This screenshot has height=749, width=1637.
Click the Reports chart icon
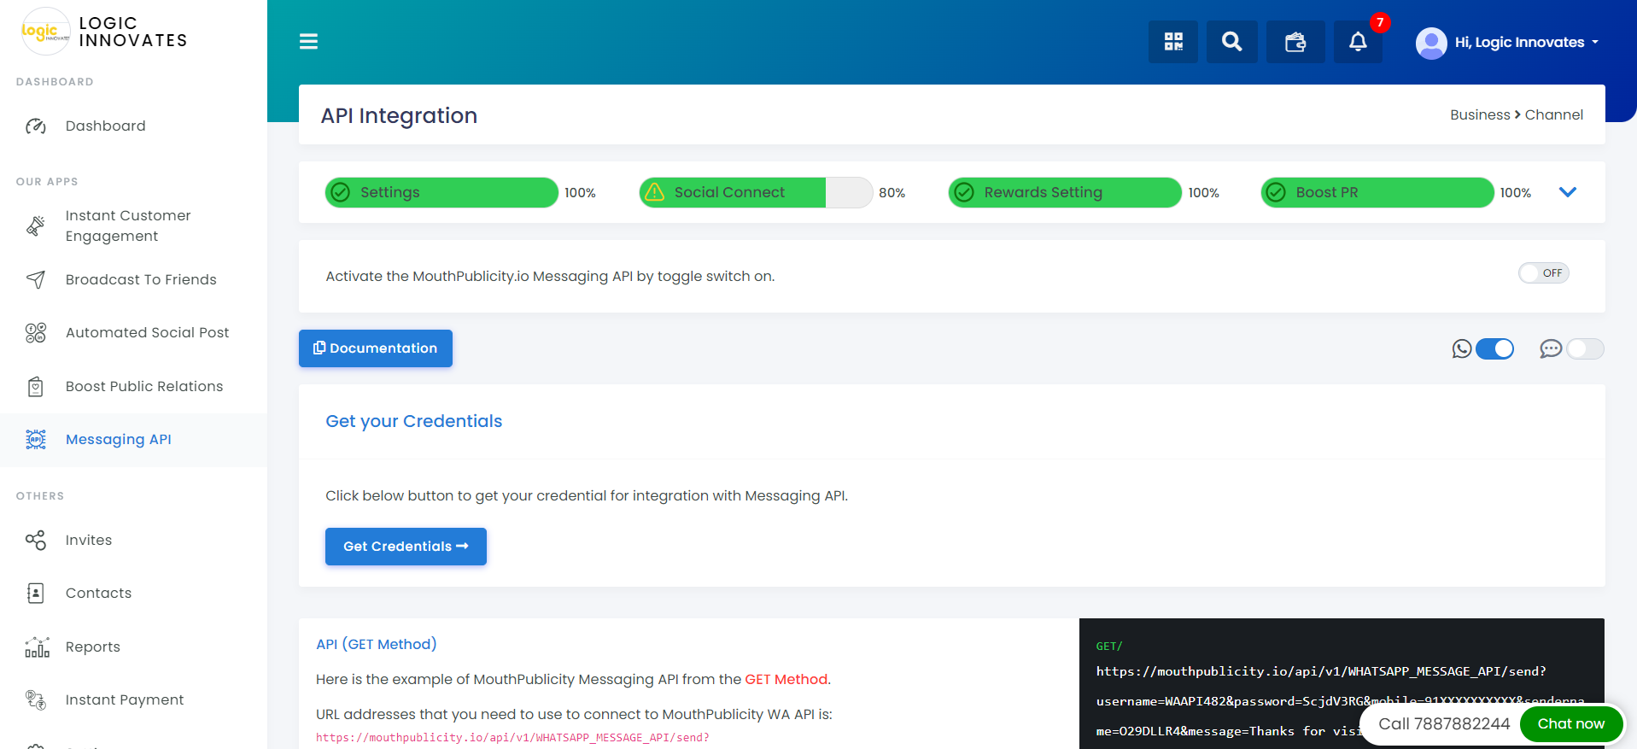pyautogui.click(x=37, y=647)
